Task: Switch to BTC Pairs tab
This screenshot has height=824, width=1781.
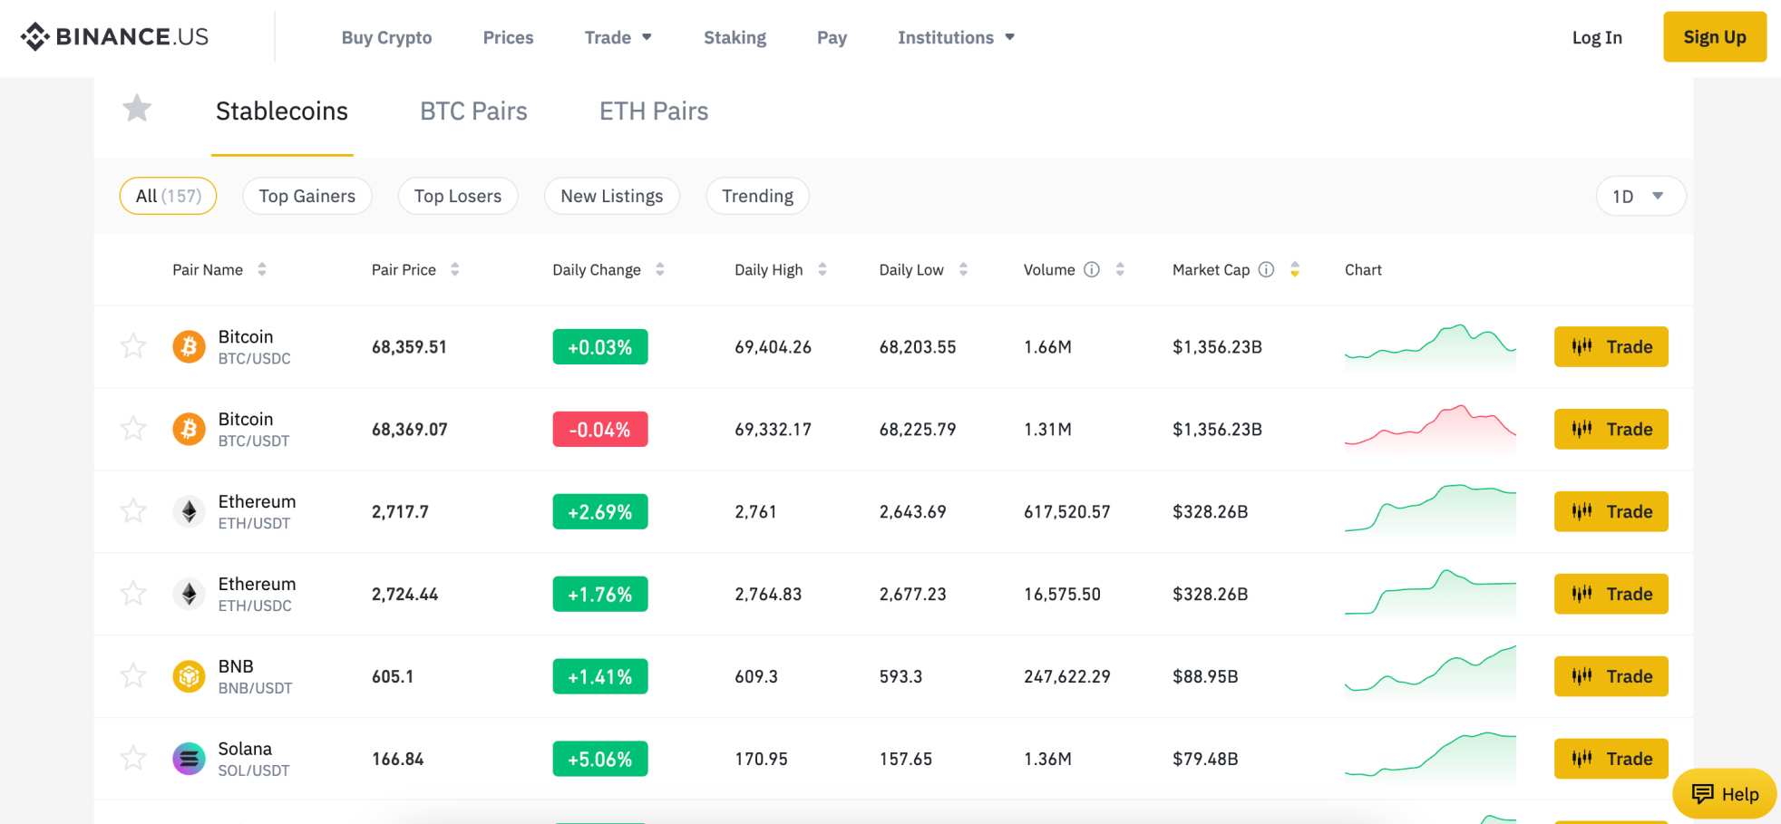Action: click(473, 111)
